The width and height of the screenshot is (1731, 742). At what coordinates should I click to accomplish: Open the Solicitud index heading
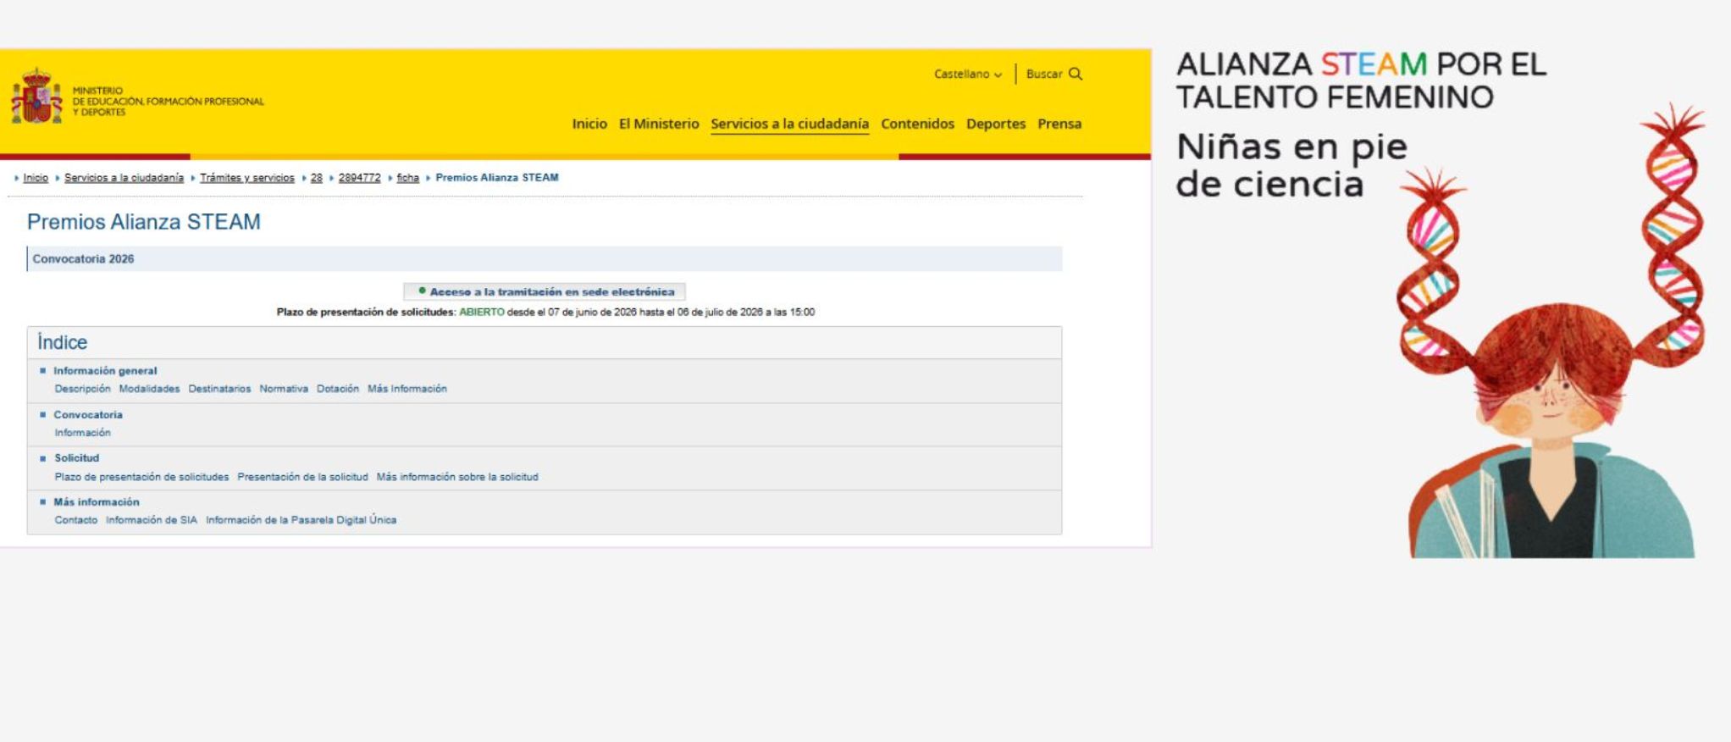pos(77,458)
